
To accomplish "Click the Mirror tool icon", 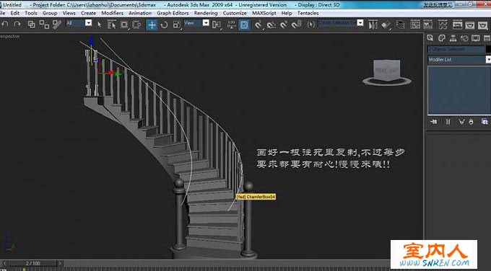I will pyautogui.click(x=373, y=25).
